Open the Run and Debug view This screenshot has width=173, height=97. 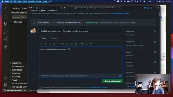5,32
